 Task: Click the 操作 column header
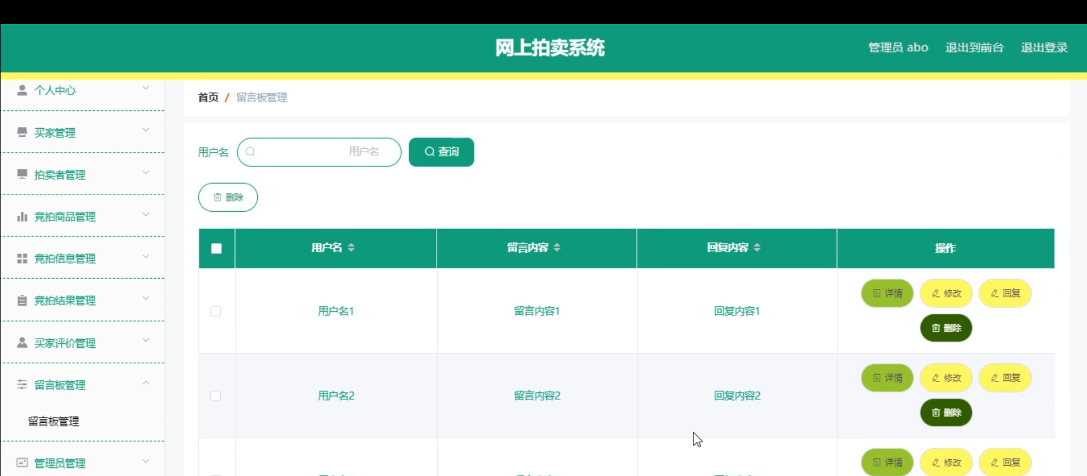pos(945,248)
